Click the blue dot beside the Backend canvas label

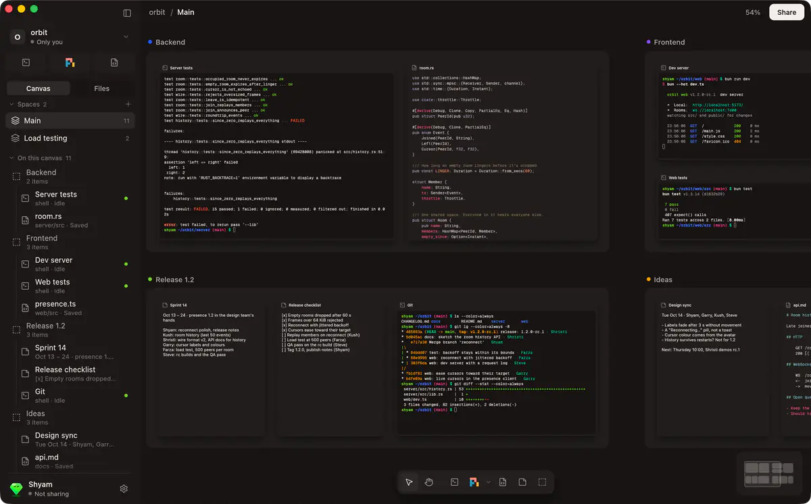[150, 42]
